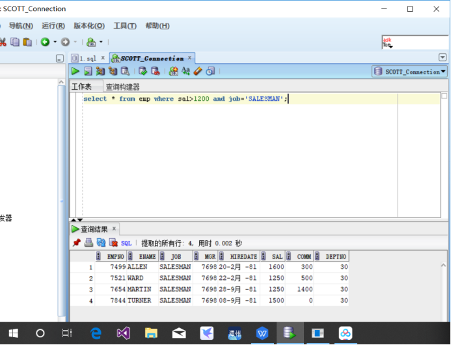The image size is (451, 345).
Task: Run the SQL statement with green arrow
Action: pyautogui.click(x=75, y=71)
